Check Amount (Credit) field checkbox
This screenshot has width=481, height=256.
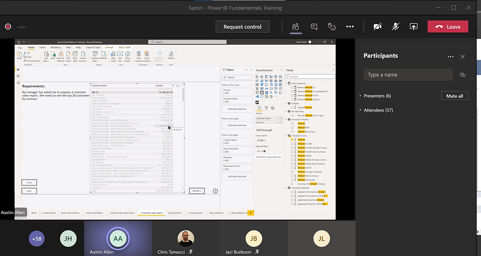pyautogui.click(x=292, y=144)
